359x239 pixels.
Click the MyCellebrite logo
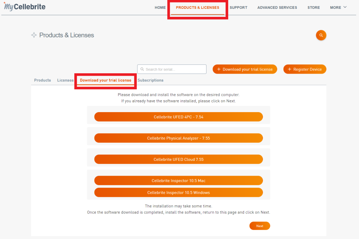(x=24, y=7)
